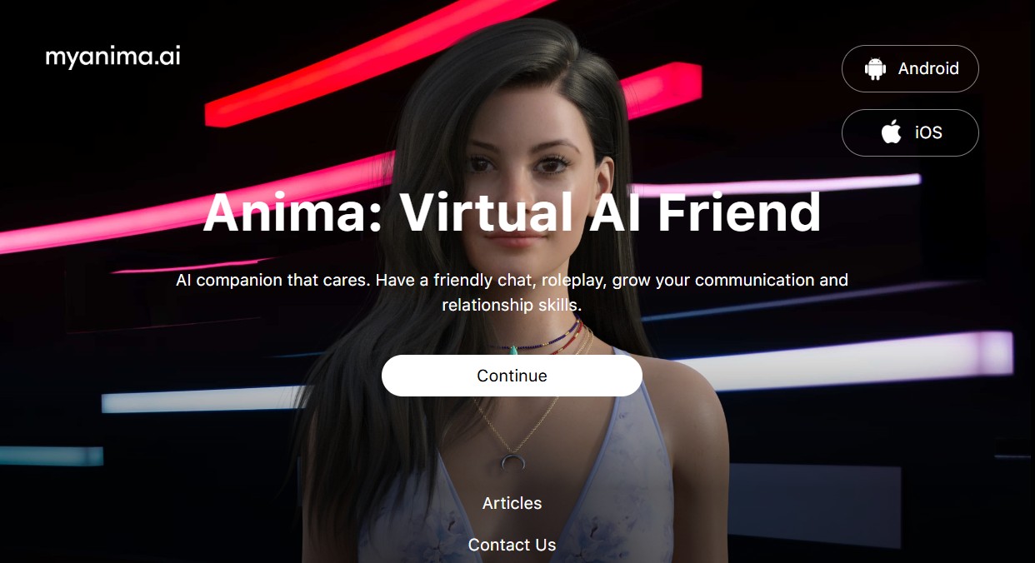Click the crescent moon necklace pendant

tap(511, 459)
